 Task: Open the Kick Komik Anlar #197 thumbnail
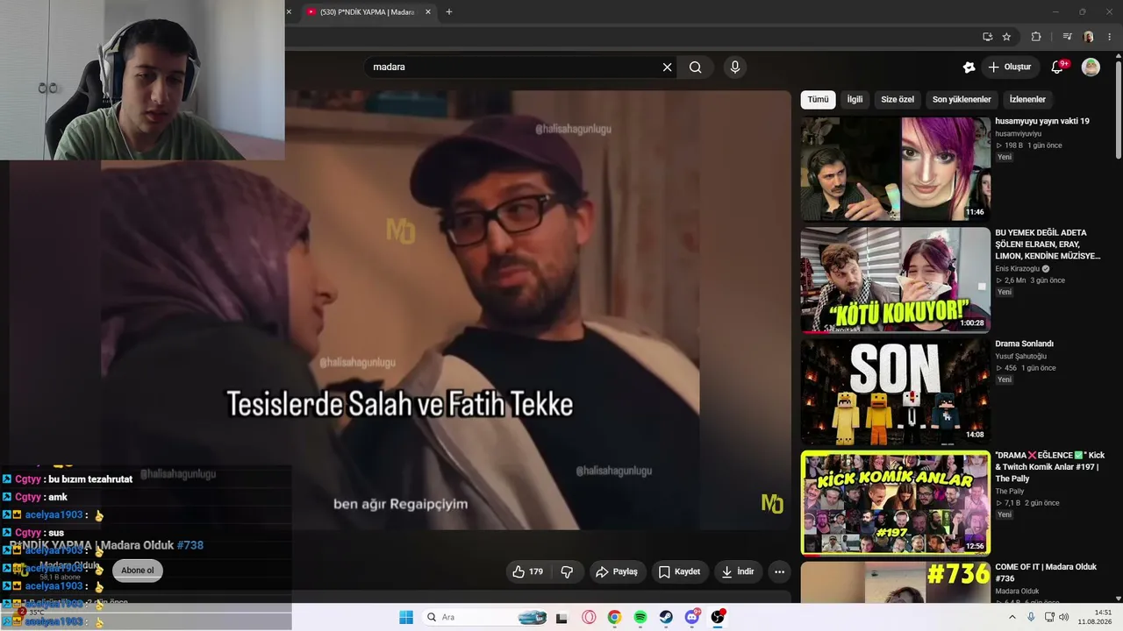pyautogui.click(x=895, y=503)
